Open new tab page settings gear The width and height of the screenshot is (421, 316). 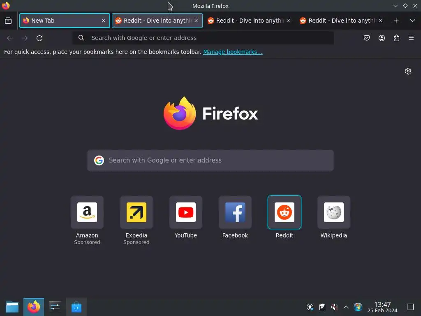408,71
